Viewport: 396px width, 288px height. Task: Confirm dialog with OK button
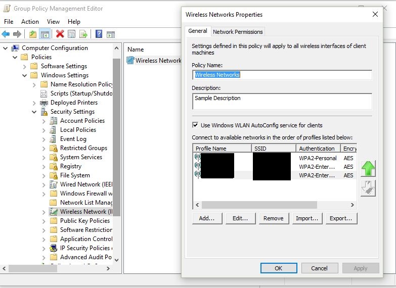[279, 268]
